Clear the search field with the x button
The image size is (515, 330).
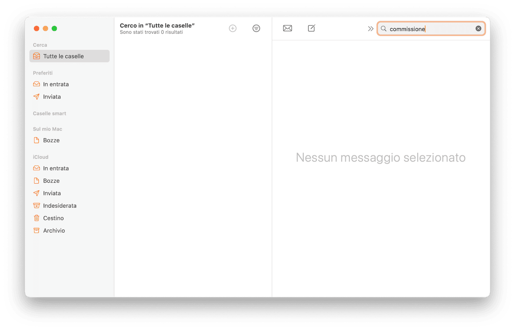point(478,29)
